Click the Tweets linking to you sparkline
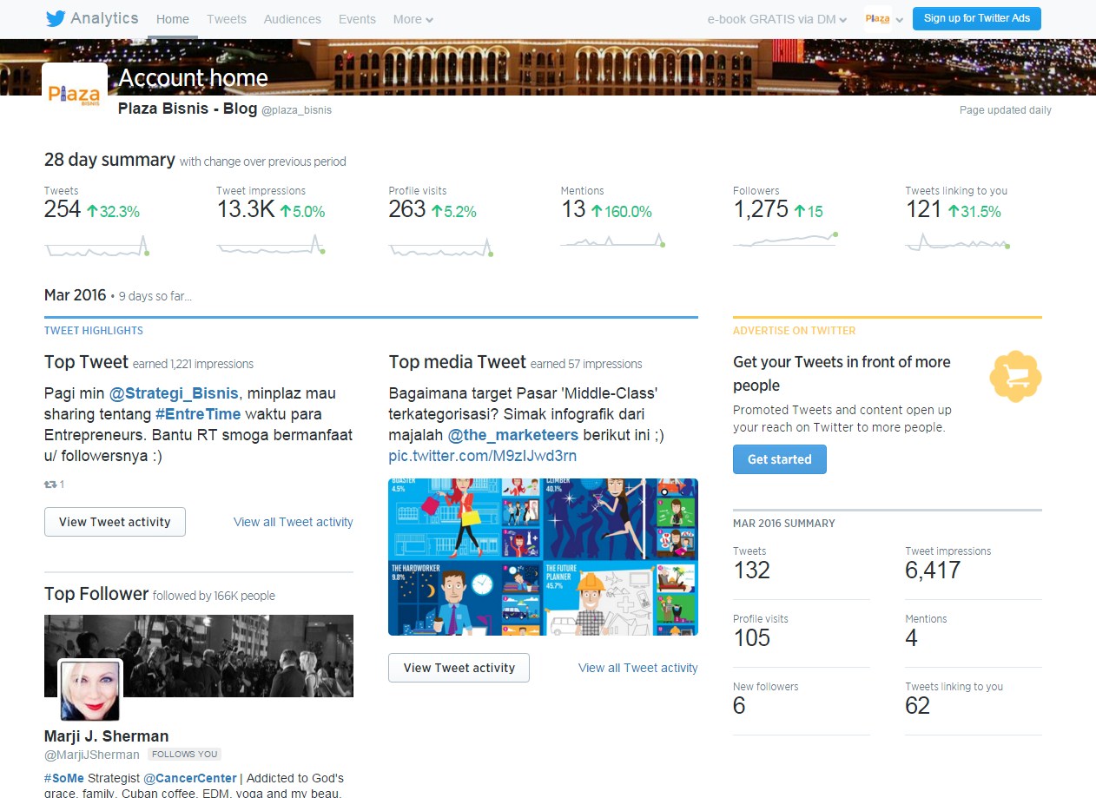 click(x=957, y=243)
